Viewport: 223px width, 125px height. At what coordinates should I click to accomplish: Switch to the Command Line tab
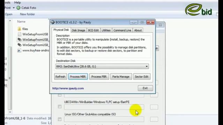point(122,30)
